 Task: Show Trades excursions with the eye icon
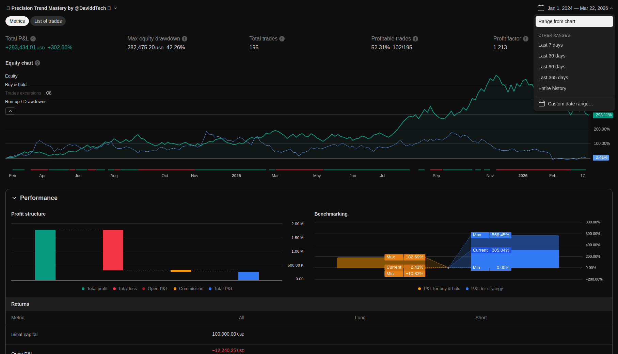[49, 93]
